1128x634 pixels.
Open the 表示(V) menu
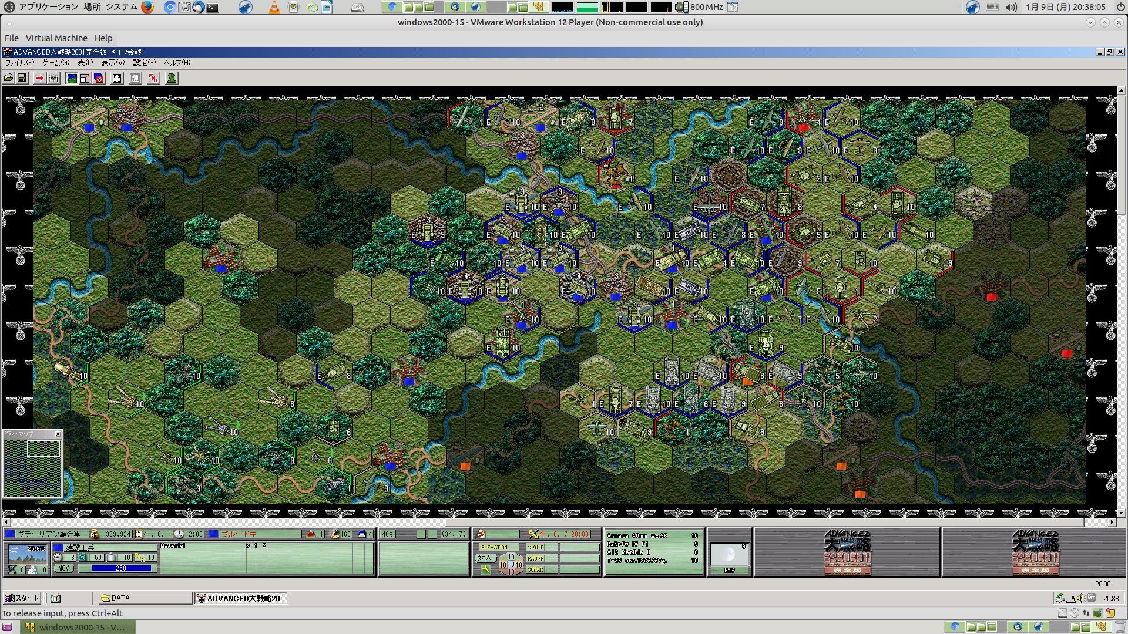(x=113, y=63)
